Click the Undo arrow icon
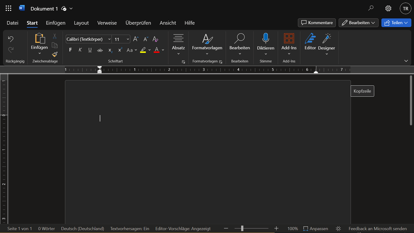Screen dimensions: 414x233 pos(11,39)
